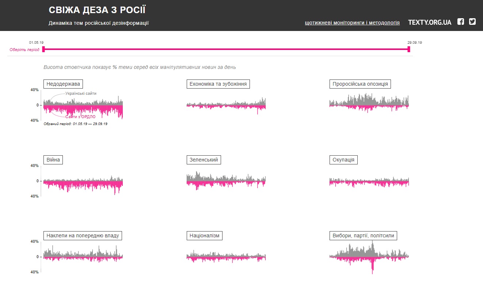The height and width of the screenshot is (288, 483).
Task: Open the Twitter icon link
Action: point(472,22)
